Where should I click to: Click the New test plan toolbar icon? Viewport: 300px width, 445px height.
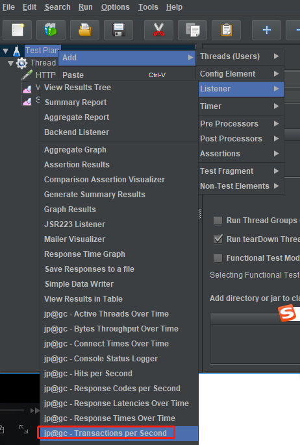(x=17, y=30)
